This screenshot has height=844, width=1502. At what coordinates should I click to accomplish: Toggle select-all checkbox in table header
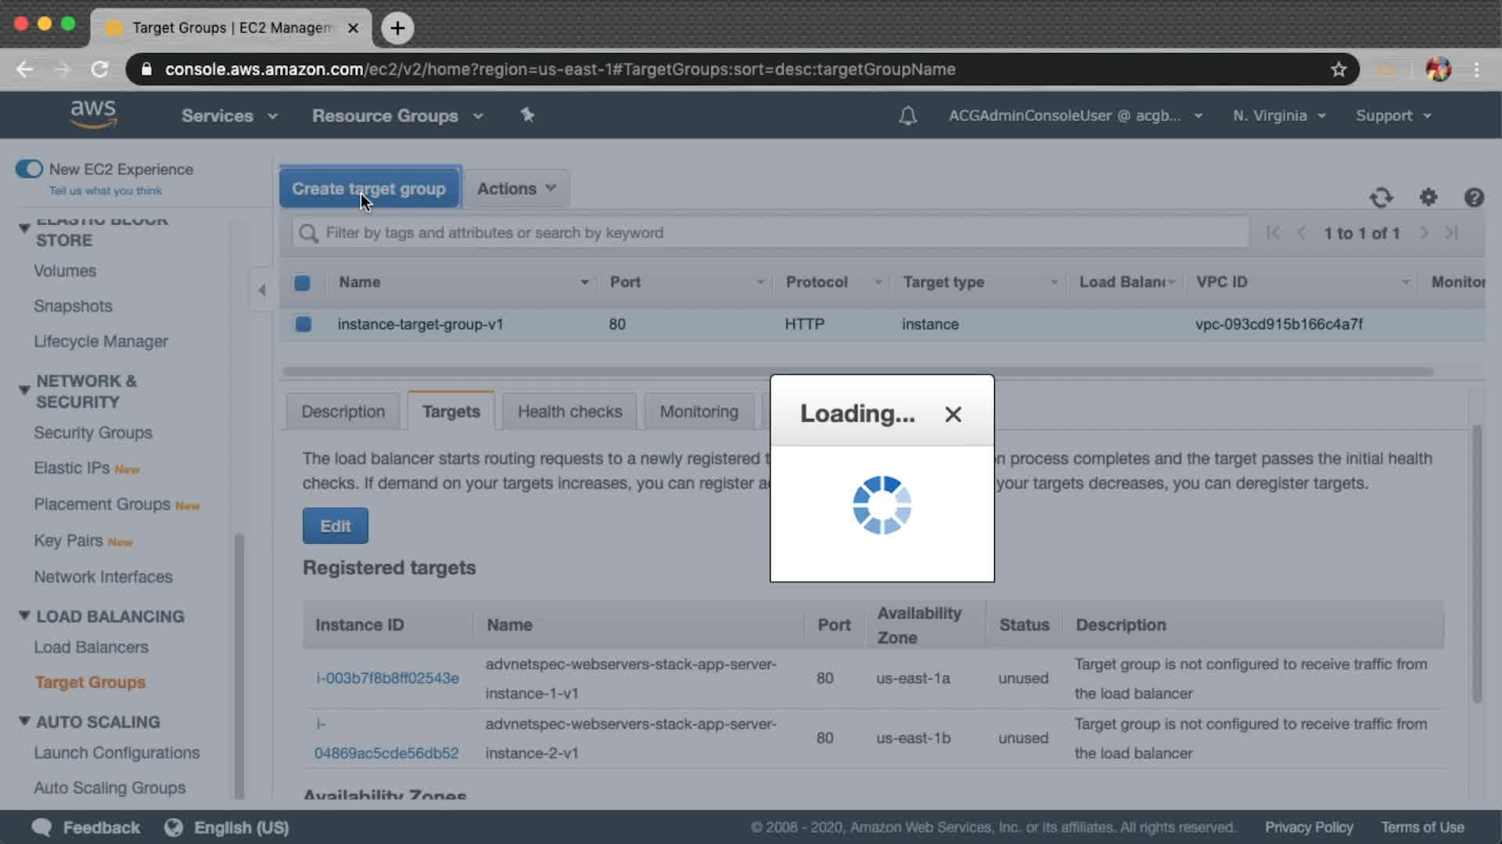(302, 282)
